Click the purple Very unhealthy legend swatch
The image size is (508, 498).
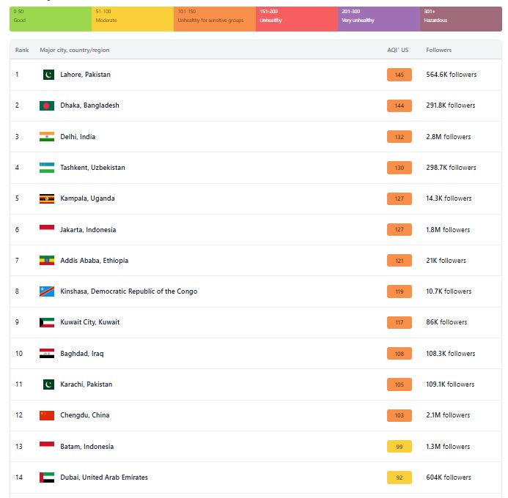[378, 19]
